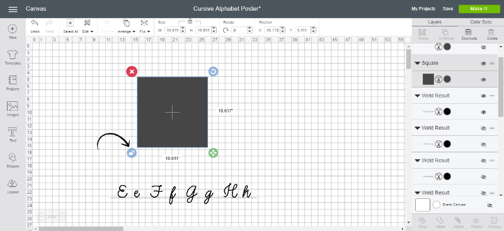504x231 pixels.
Task: Click zoom in plus button
Action: pyautogui.click(x=62, y=217)
